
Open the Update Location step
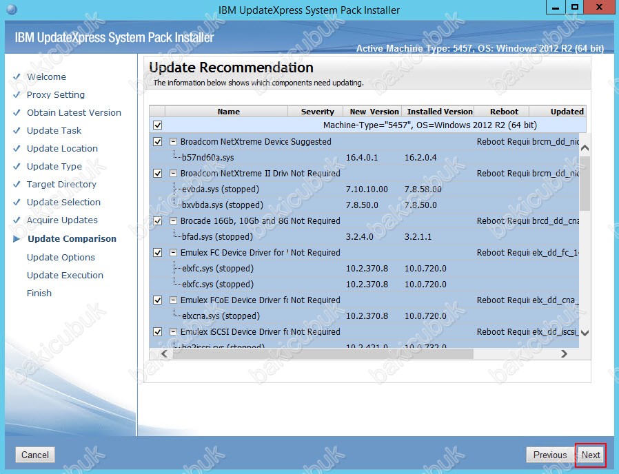62,148
